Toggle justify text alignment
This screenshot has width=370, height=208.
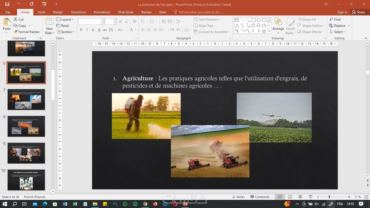(161, 30)
